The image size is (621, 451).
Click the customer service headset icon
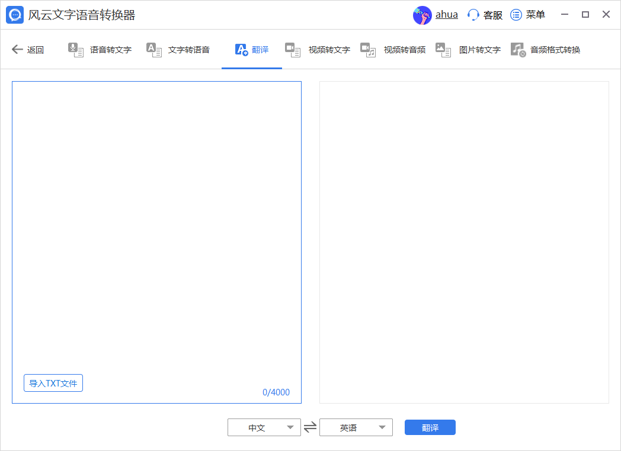coord(473,15)
